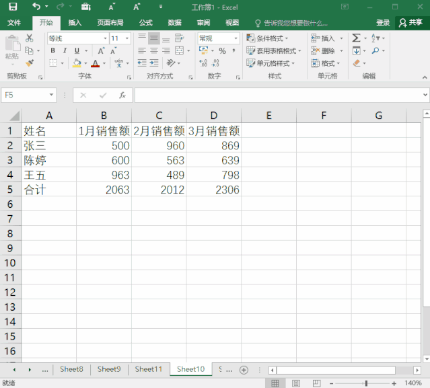This screenshot has height=388, width=430.
Task: Click the 告诉我您想要做什么 search box
Action: point(291,23)
